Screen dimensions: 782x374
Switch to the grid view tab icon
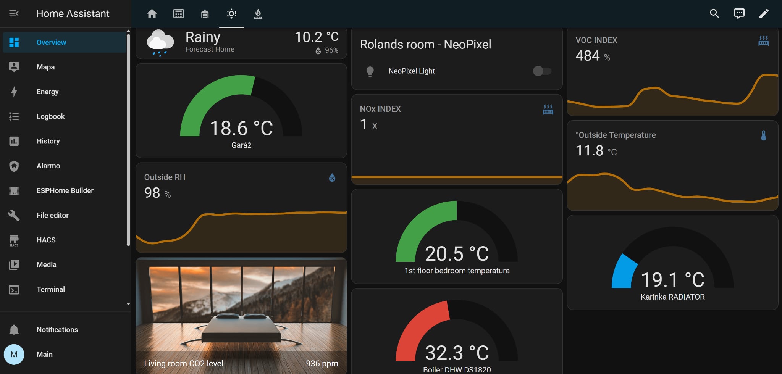(178, 14)
